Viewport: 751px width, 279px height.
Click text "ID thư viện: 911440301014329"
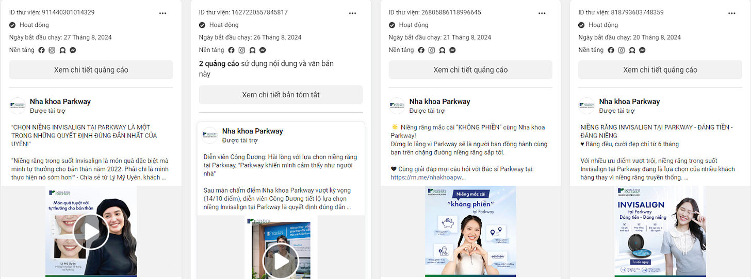(52, 12)
